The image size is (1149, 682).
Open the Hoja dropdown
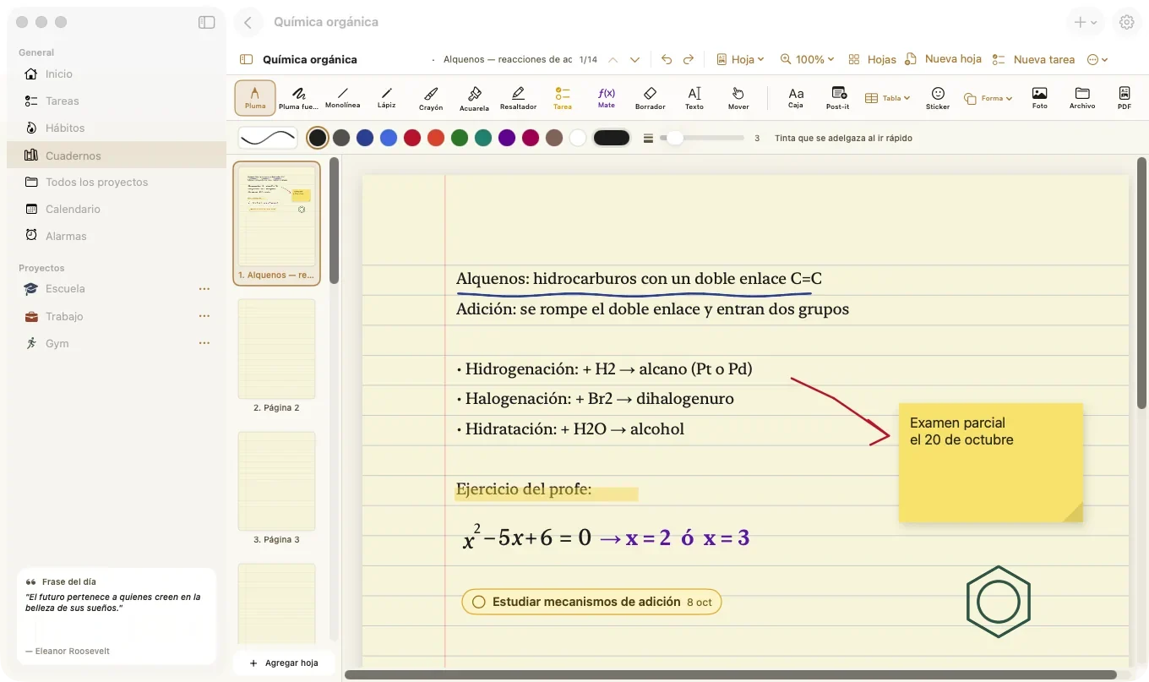click(740, 59)
